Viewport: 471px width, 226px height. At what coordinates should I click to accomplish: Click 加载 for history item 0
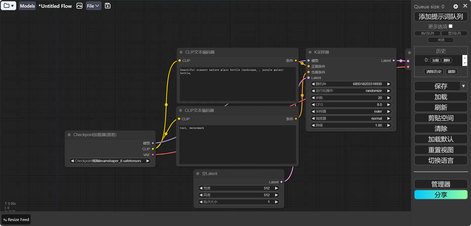(x=436, y=60)
